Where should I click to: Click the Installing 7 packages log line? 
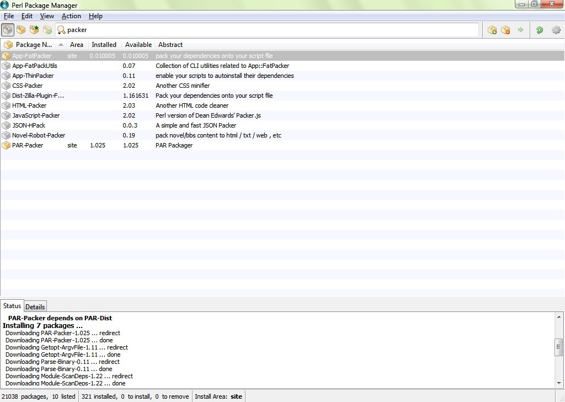42,326
